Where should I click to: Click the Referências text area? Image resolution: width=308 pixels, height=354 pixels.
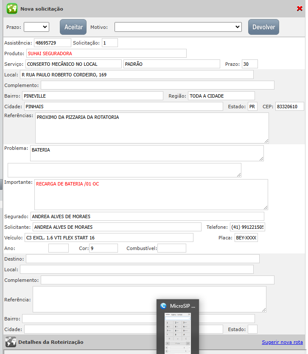(x=152, y=128)
